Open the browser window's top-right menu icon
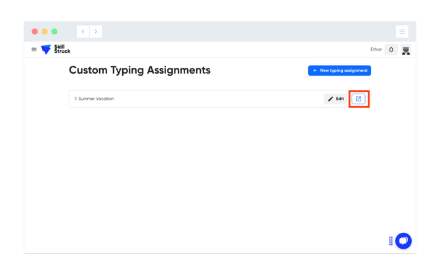Image resolution: width=440 pixels, height=275 pixels. coord(402,32)
